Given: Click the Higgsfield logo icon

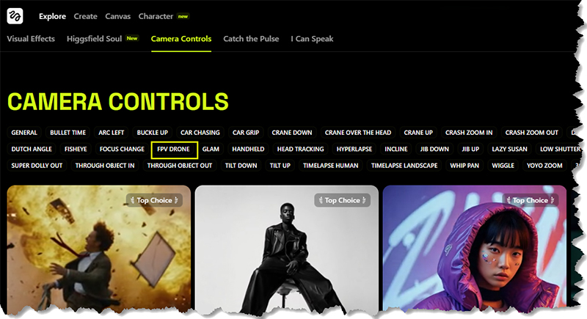Looking at the screenshot, I should click(x=15, y=16).
